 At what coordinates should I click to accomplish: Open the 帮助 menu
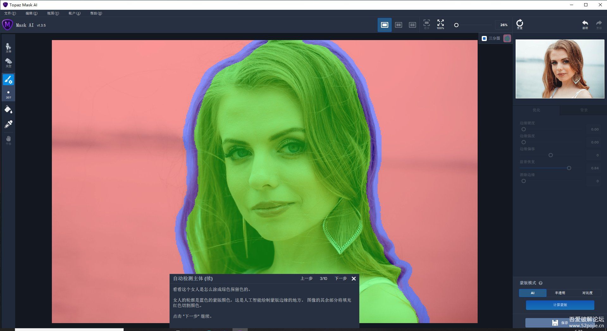click(x=96, y=13)
